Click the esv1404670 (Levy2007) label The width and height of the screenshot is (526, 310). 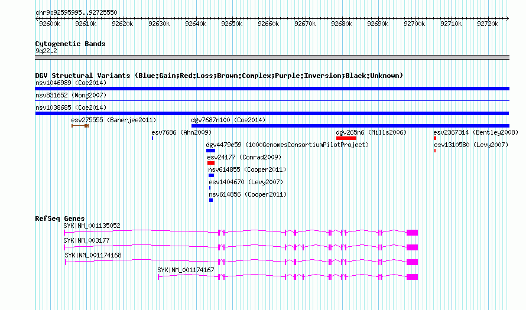(246, 182)
